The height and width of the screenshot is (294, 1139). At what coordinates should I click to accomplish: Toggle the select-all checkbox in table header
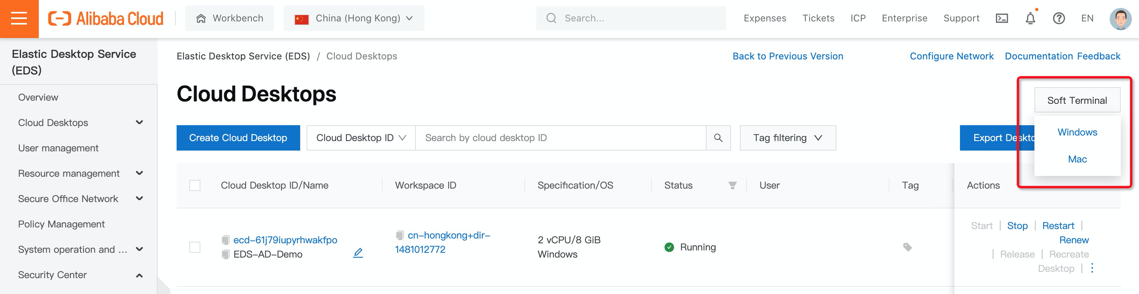194,186
